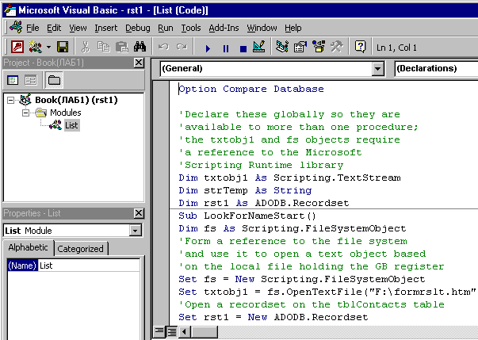This screenshot has height=340, width=478.
Task: Select Book(ЛАБ1) (rst1) project
Action: pyautogui.click(x=76, y=100)
